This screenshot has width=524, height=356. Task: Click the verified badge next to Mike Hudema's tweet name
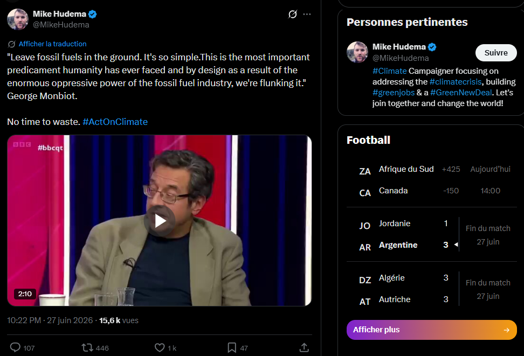(93, 14)
